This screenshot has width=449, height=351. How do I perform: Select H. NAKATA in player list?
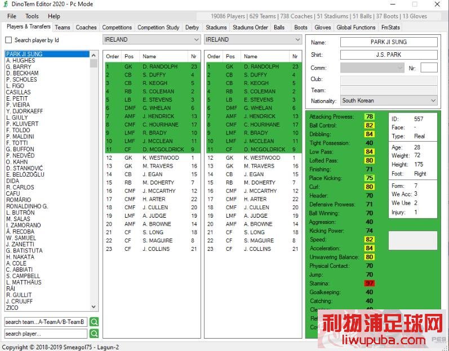point(20,256)
